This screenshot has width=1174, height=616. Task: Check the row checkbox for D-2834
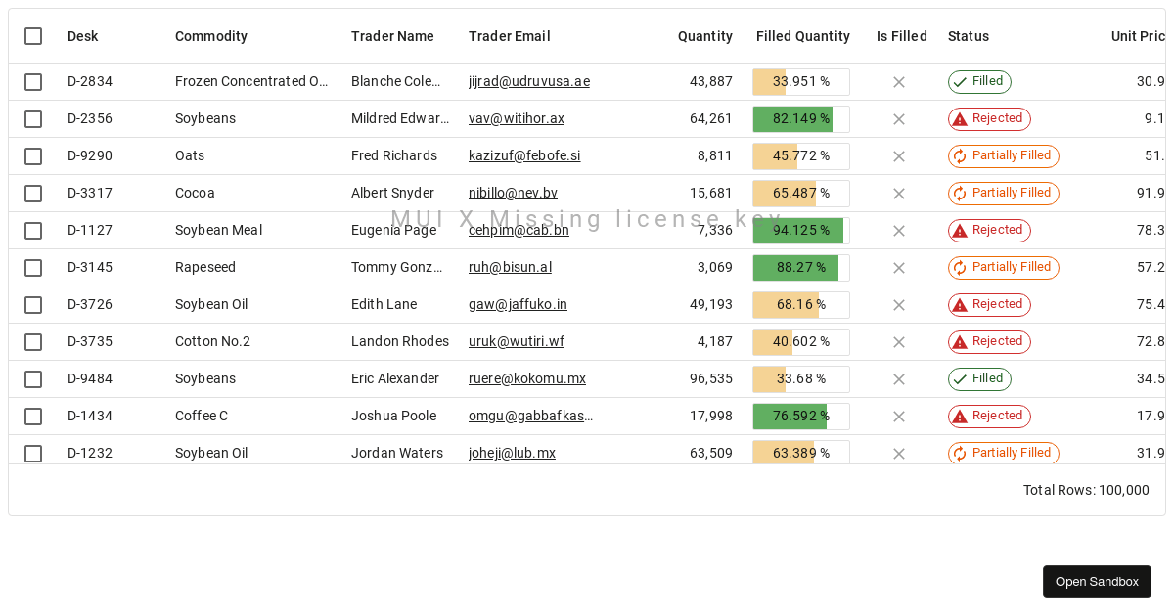tap(33, 82)
